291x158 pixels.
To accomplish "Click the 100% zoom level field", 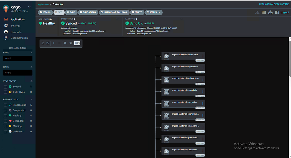I will [x=77, y=43].
